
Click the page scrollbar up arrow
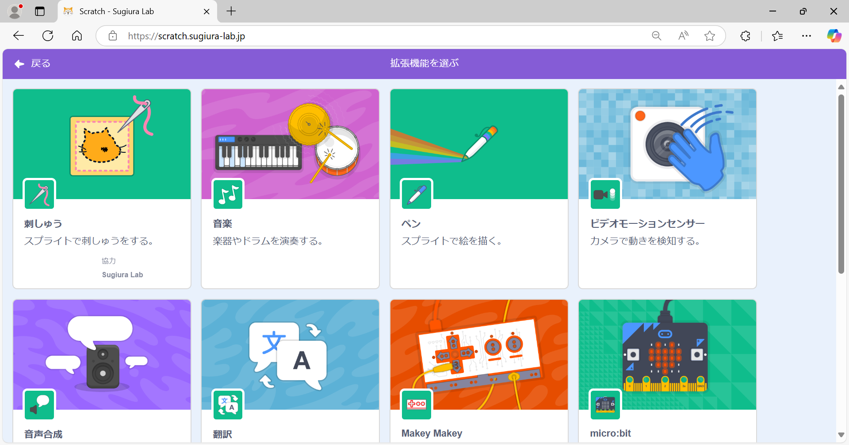(841, 87)
